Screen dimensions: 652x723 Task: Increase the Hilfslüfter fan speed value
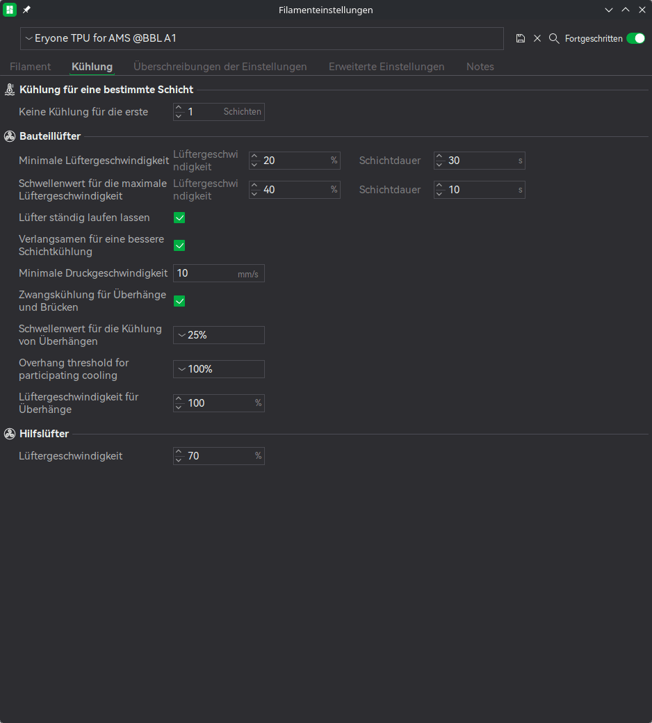pyautogui.click(x=179, y=452)
